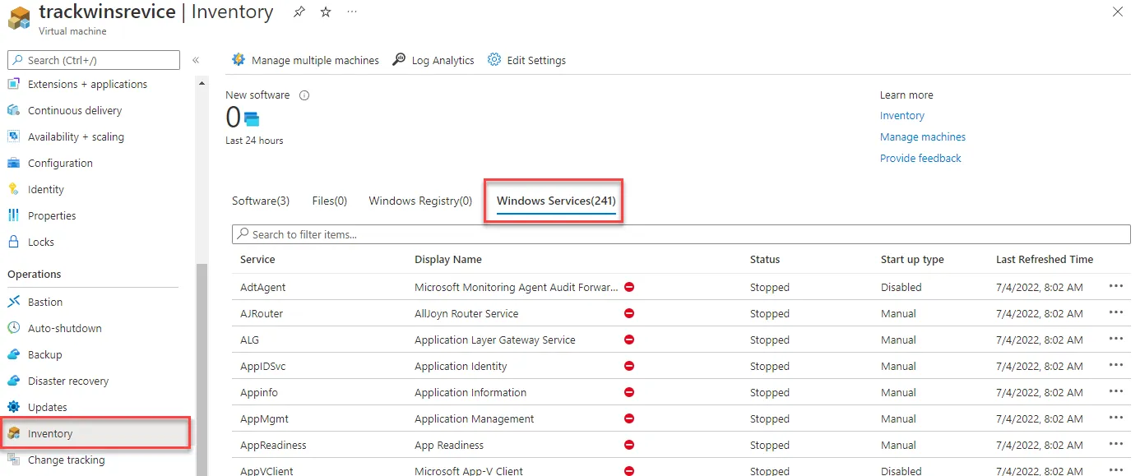The height and width of the screenshot is (476, 1140).
Task: Open the Provide feedback link
Action: pos(920,159)
